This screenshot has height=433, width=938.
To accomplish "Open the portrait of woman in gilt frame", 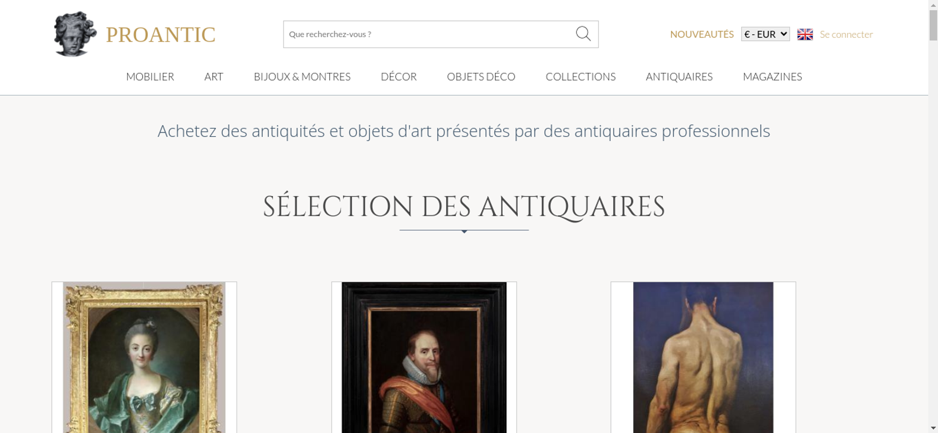I will [x=144, y=357].
